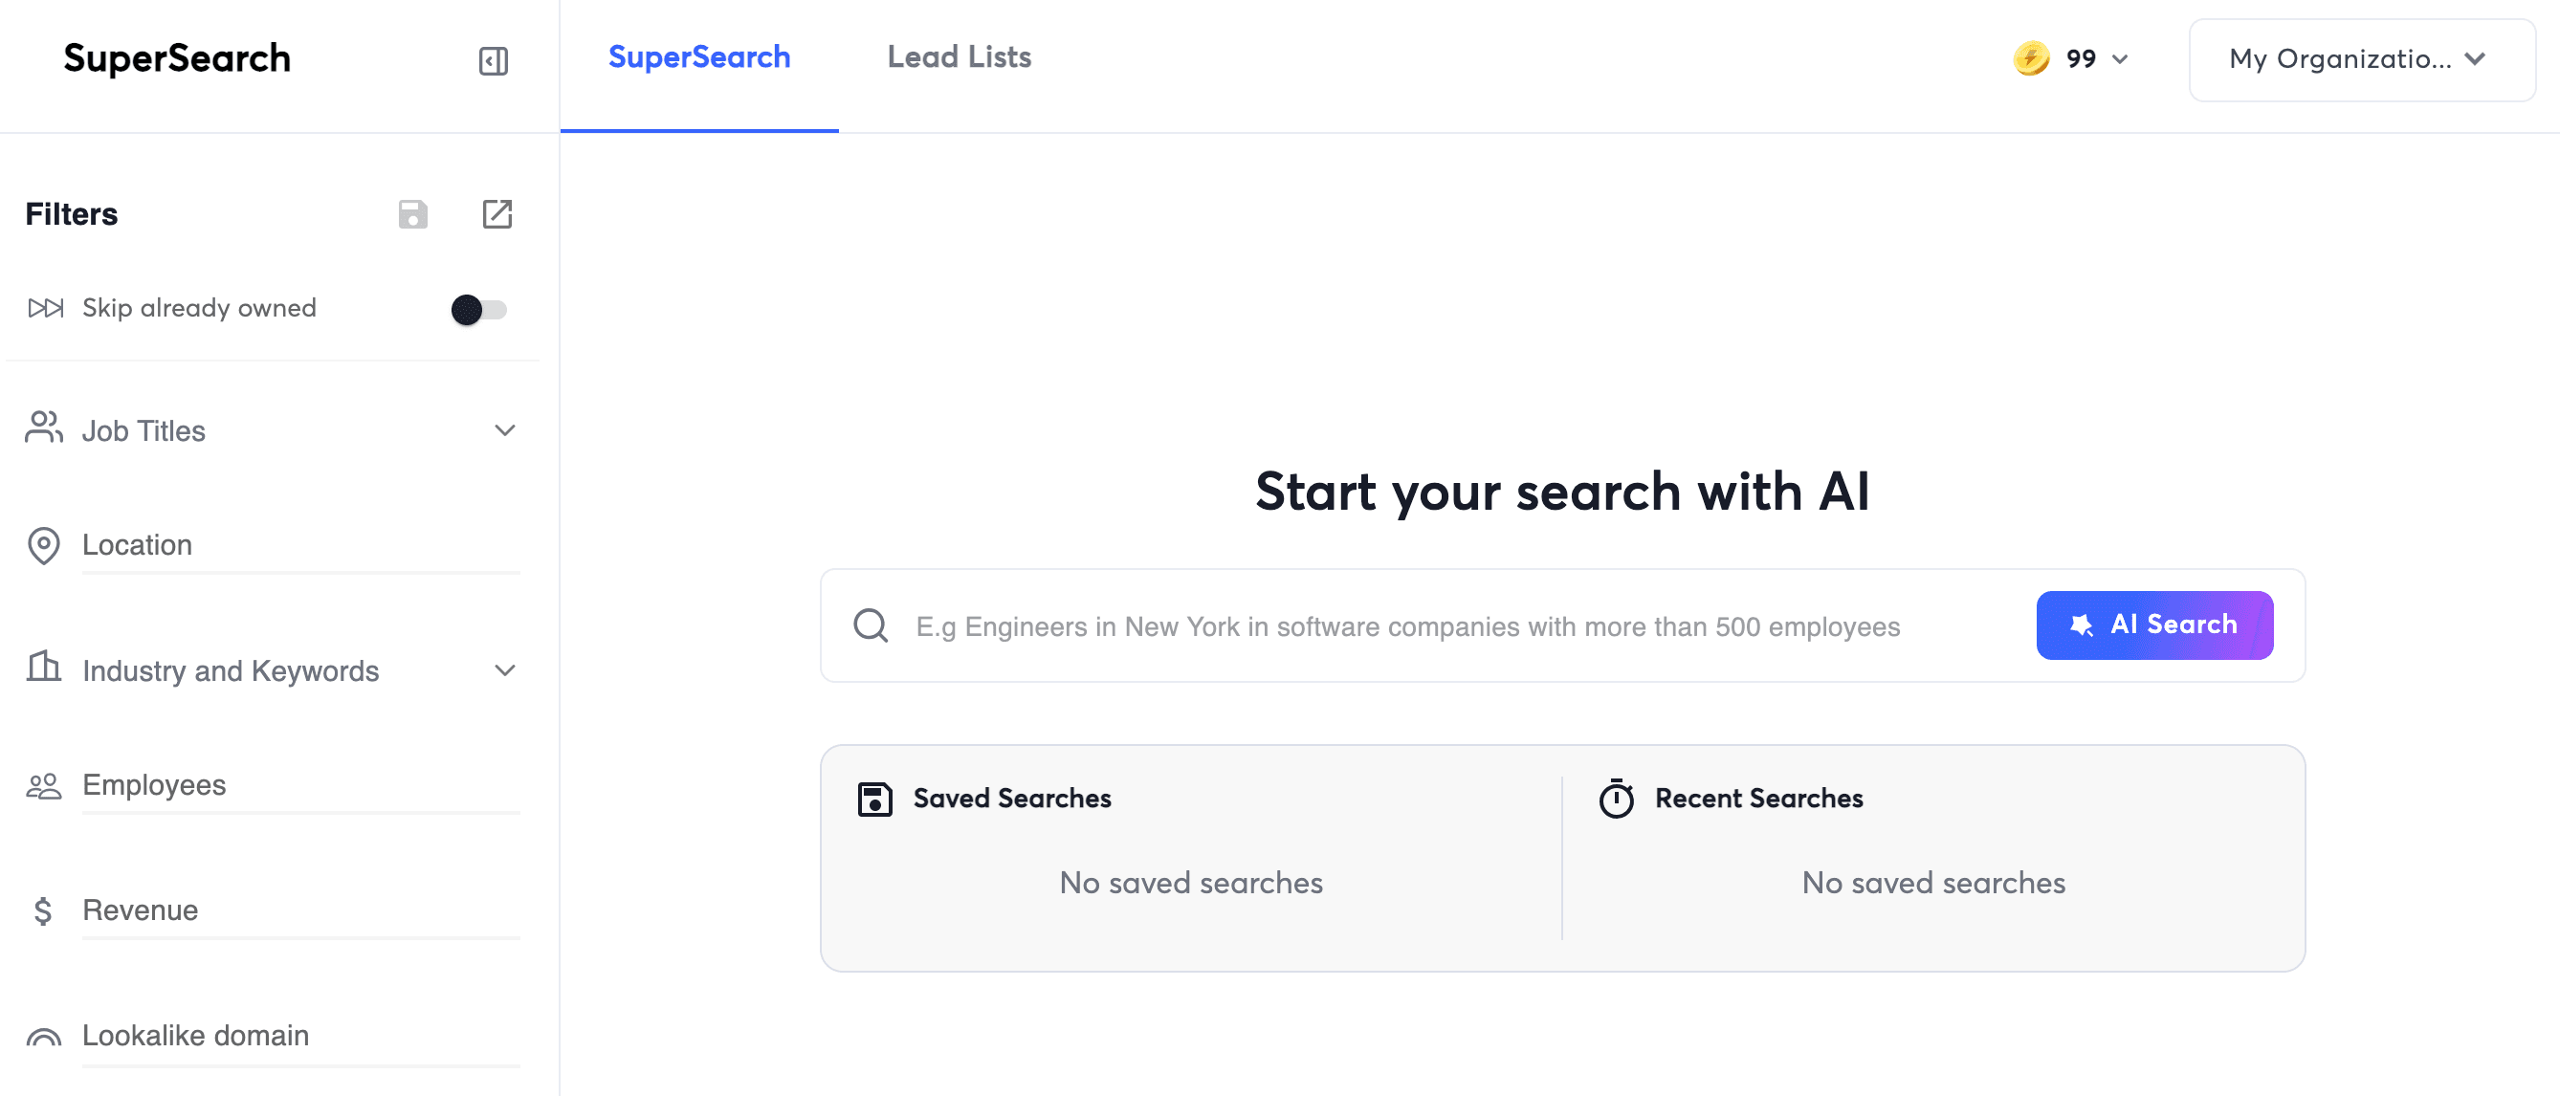Click the Saved Searches disk icon
The width and height of the screenshot is (2560, 1096).
coord(874,798)
